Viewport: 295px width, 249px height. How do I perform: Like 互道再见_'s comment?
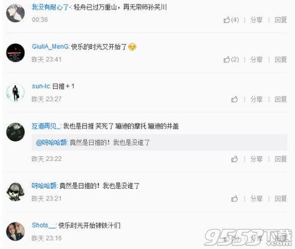(x=234, y=159)
